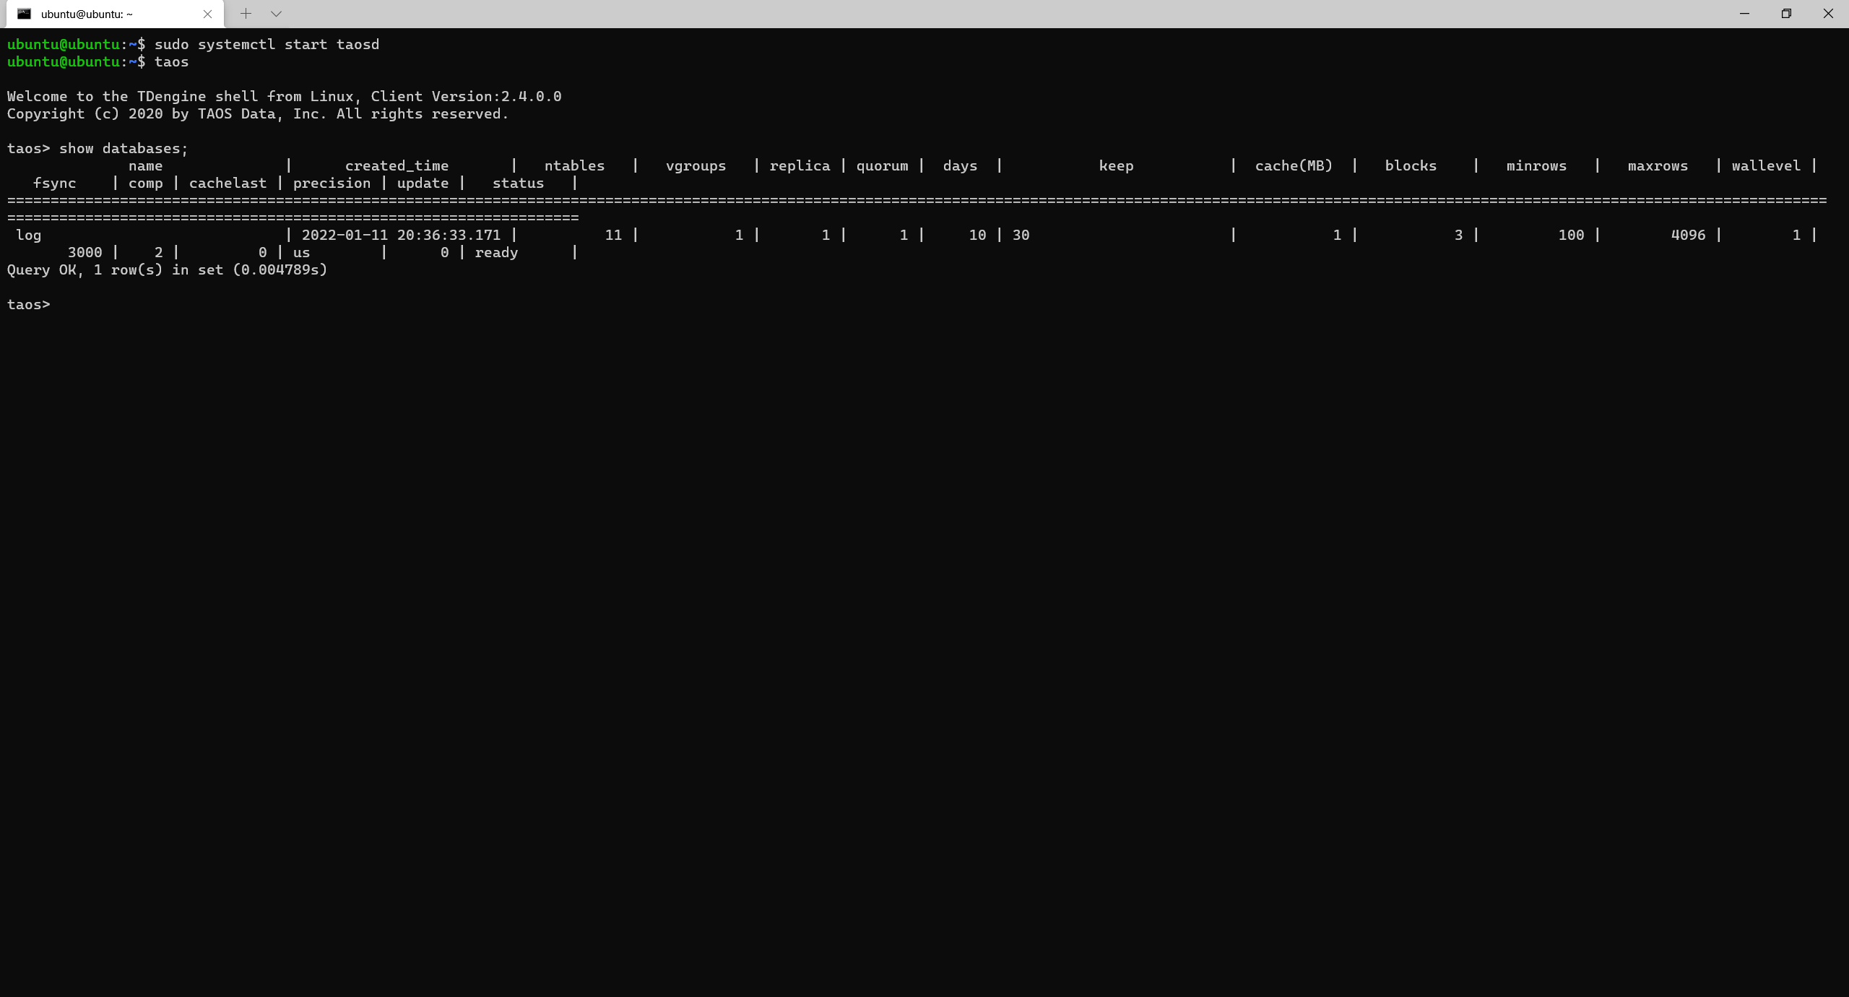Minimize the terminal window
Image resolution: width=1849 pixels, height=997 pixels.
pyautogui.click(x=1744, y=14)
